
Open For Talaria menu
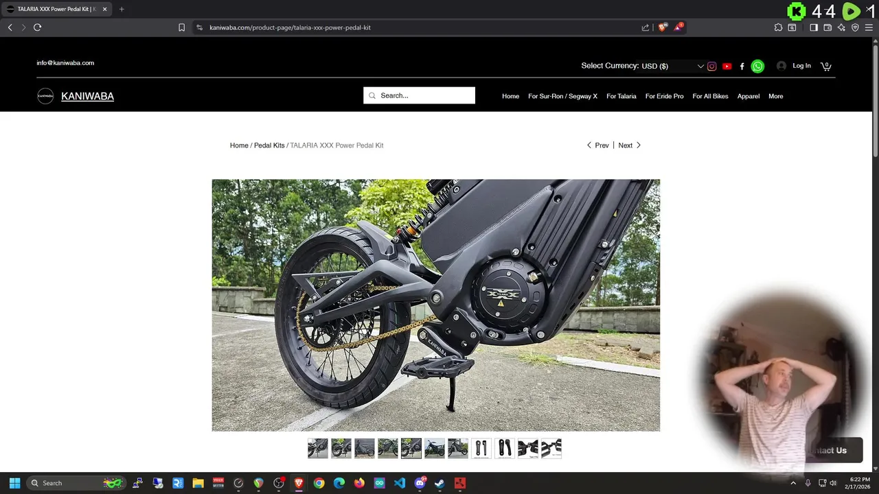pyautogui.click(x=621, y=96)
